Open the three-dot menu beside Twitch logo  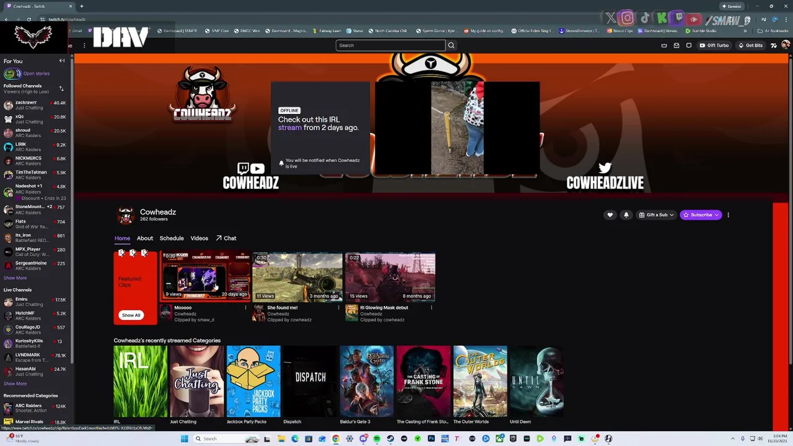pos(84,45)
